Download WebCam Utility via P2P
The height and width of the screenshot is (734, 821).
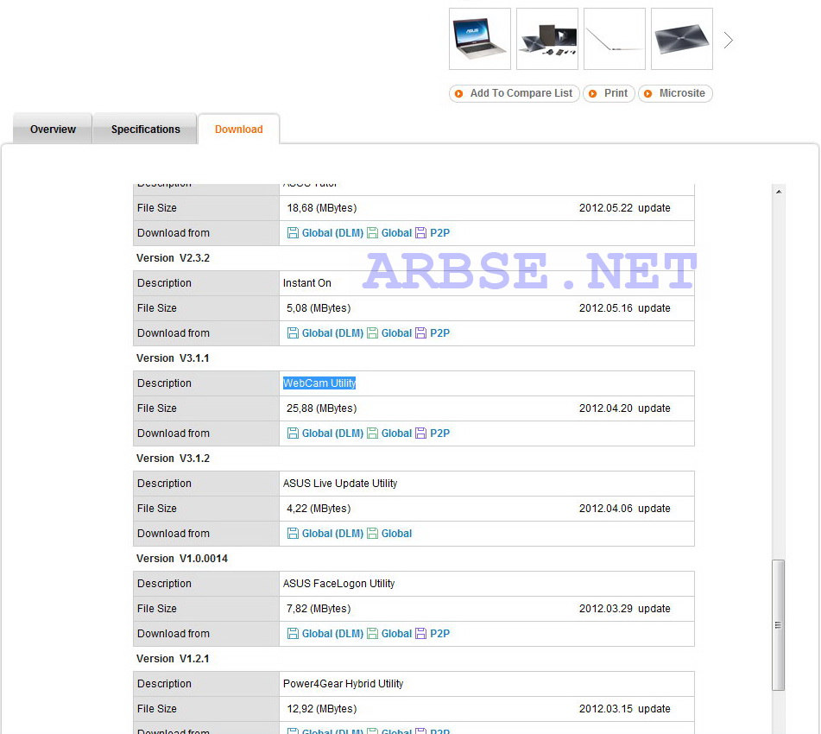pyautogui.click(x=439, y=433)
